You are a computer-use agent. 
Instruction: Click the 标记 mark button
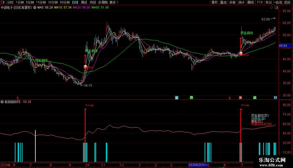coord(269,2)
